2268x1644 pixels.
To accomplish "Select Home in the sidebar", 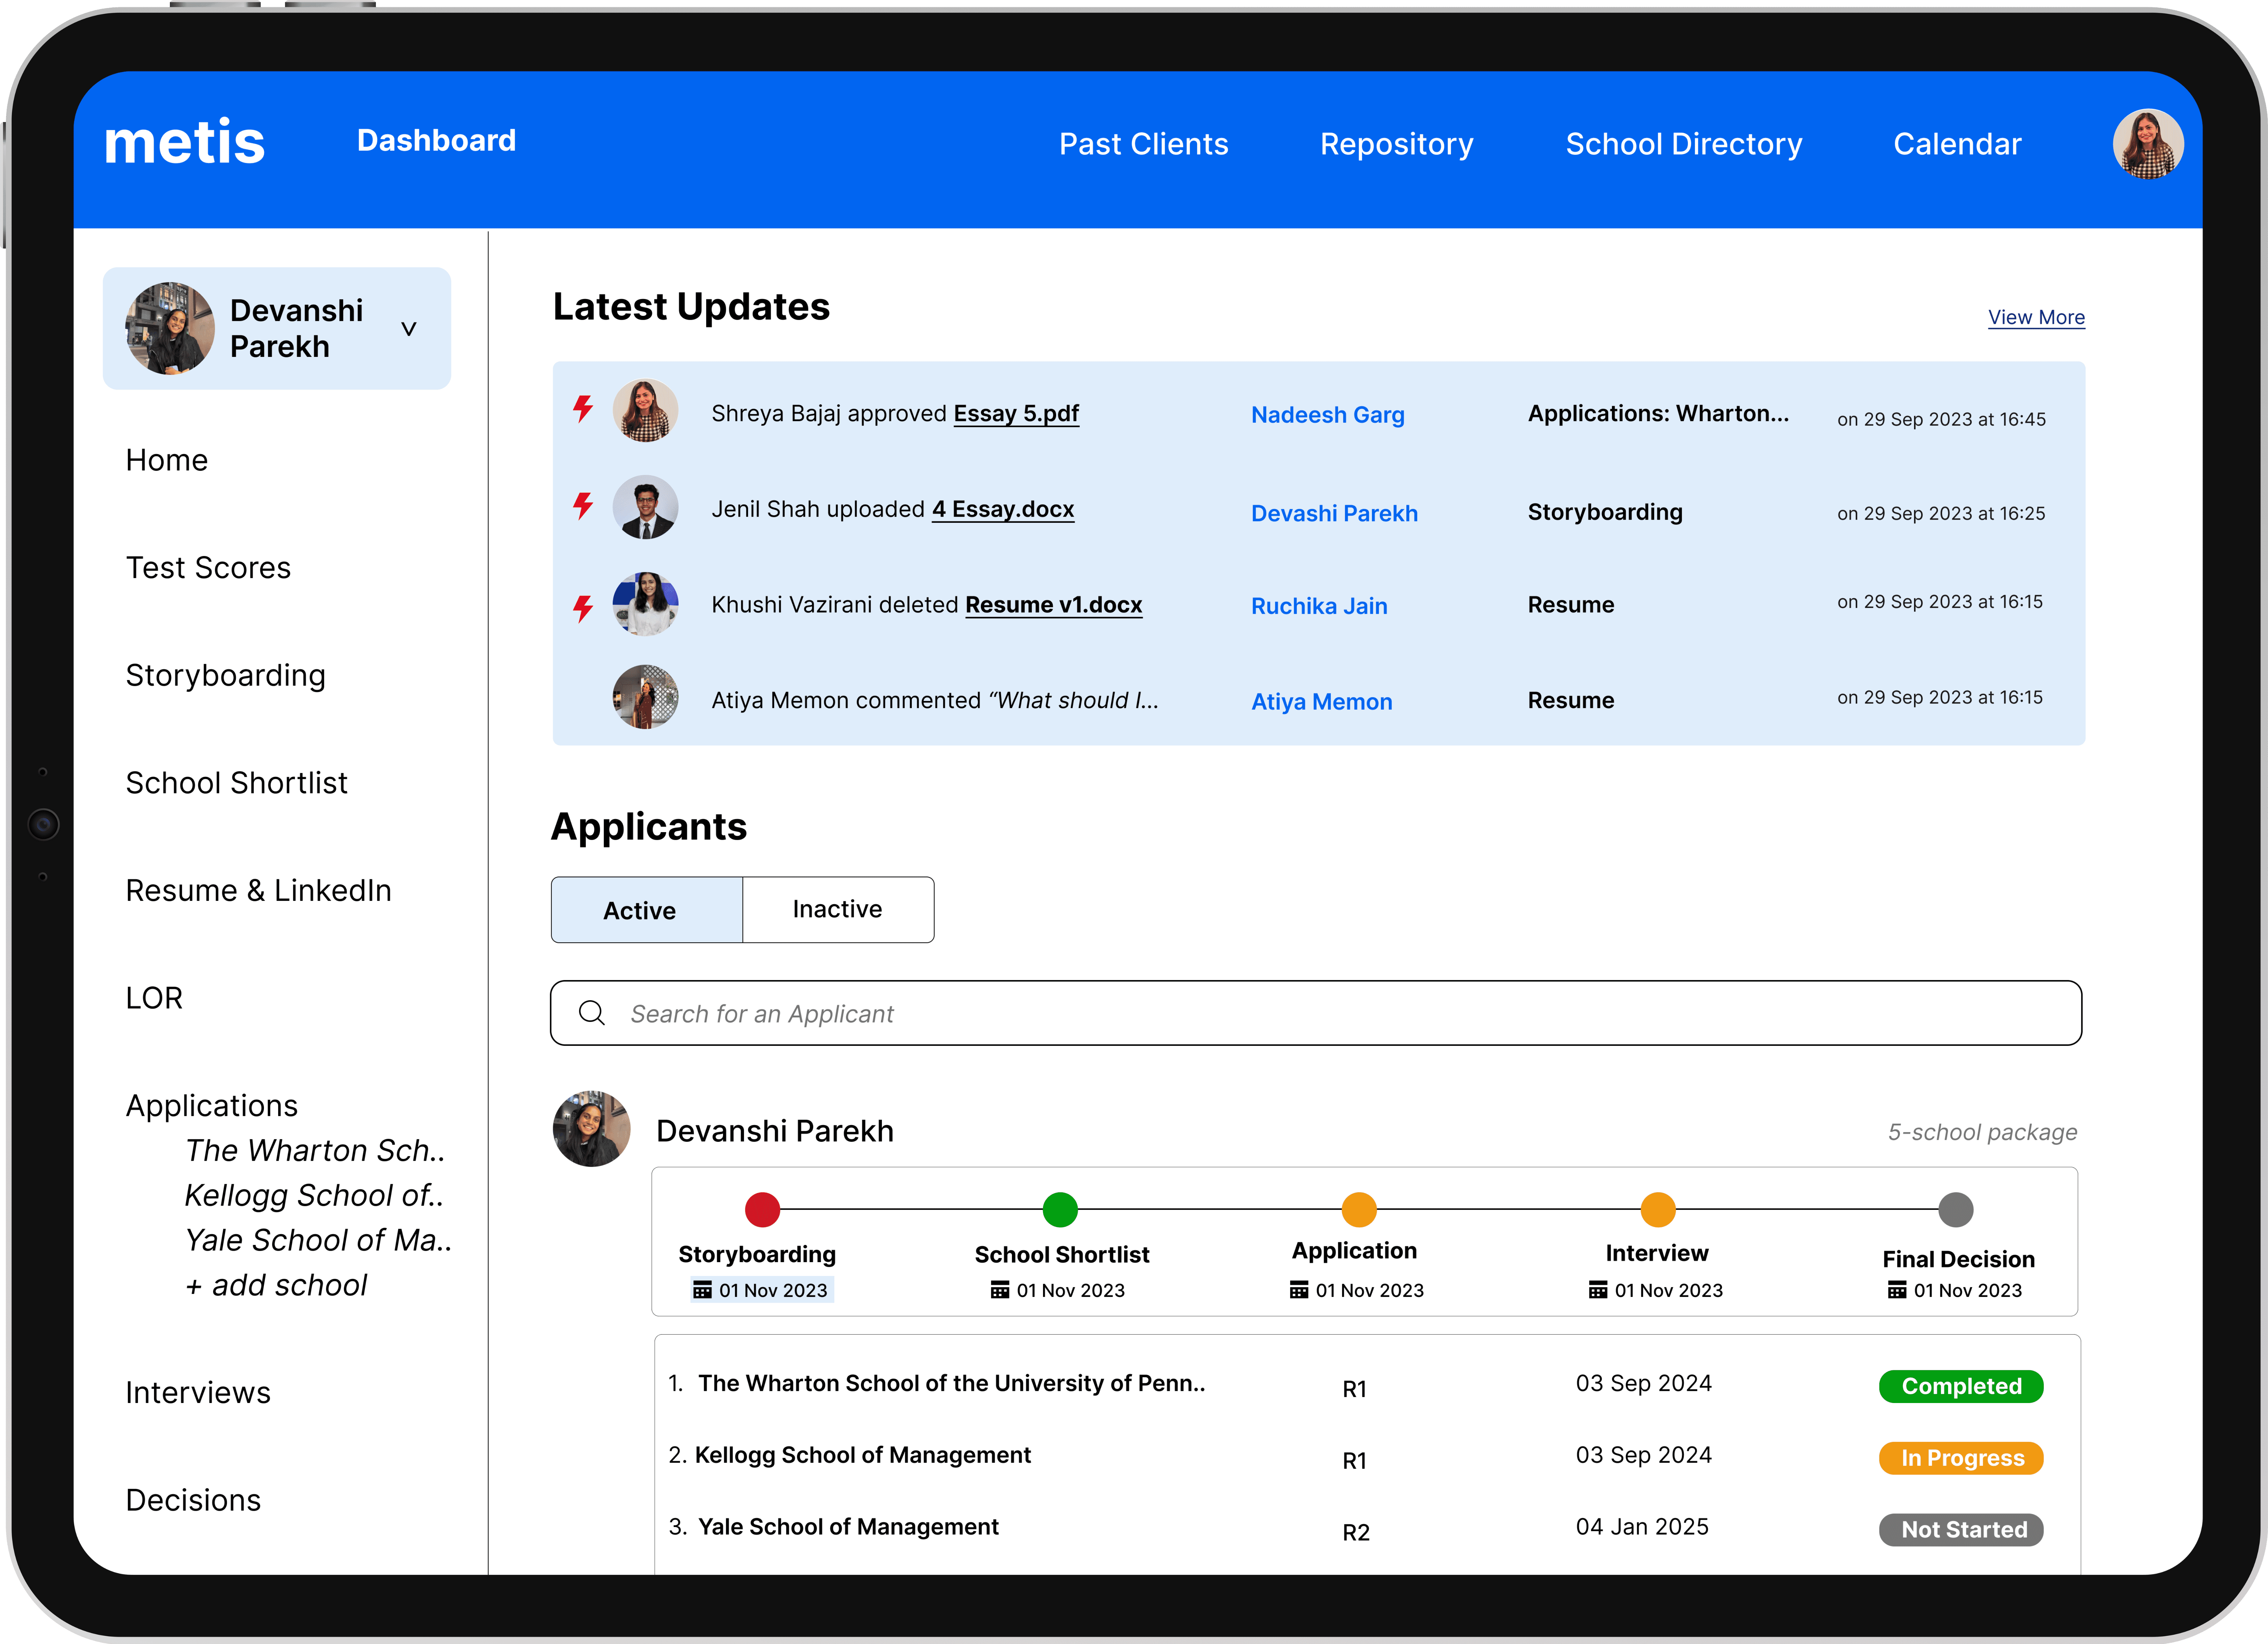I will pos(167,460).
